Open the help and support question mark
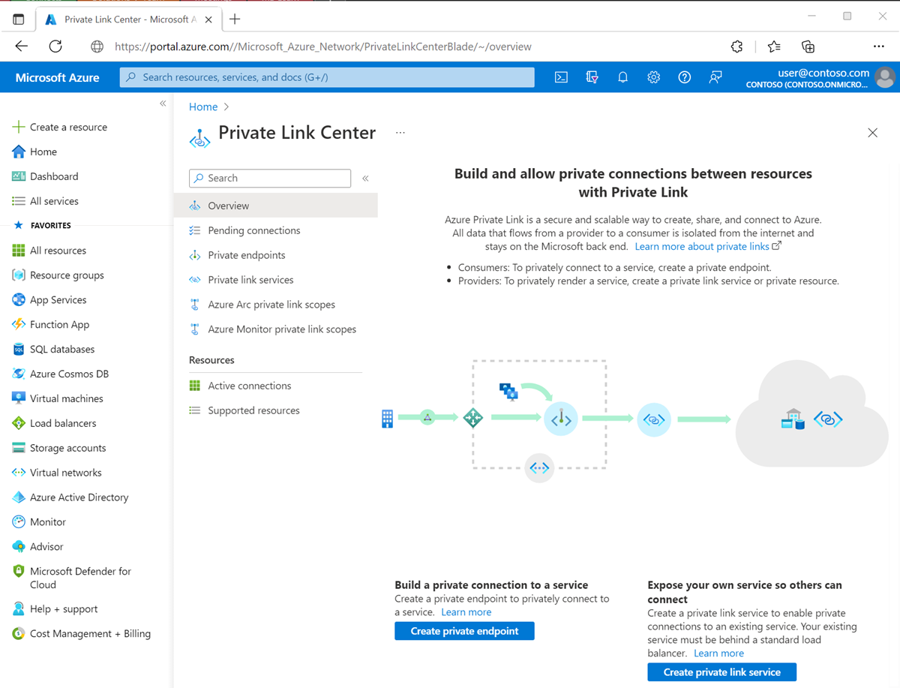This screenshot has width=900, height=688. 684,77
